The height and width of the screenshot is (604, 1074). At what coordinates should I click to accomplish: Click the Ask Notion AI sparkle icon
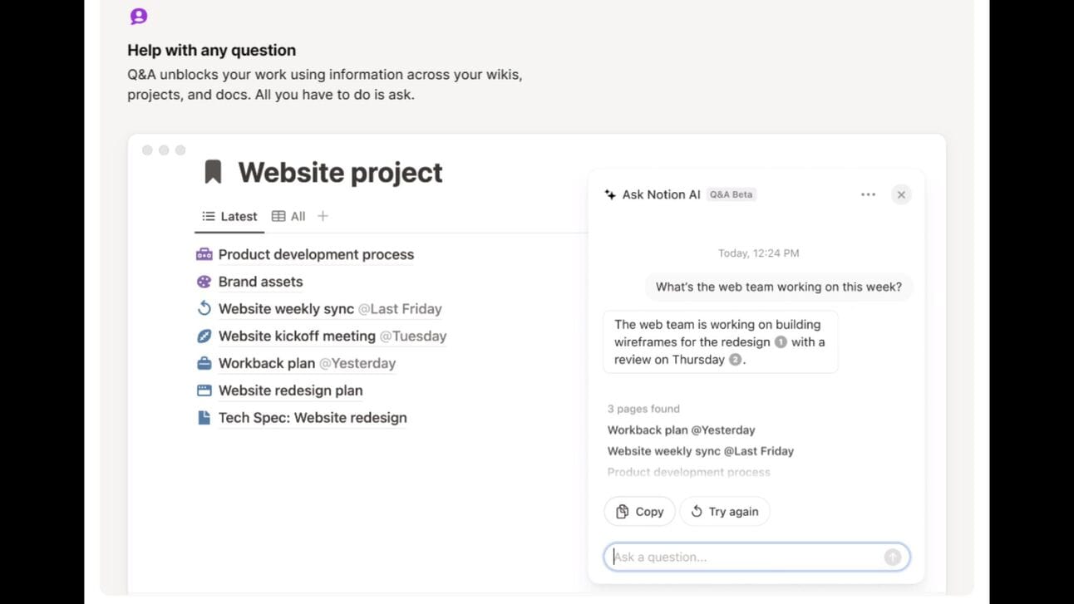coord(610,194)
